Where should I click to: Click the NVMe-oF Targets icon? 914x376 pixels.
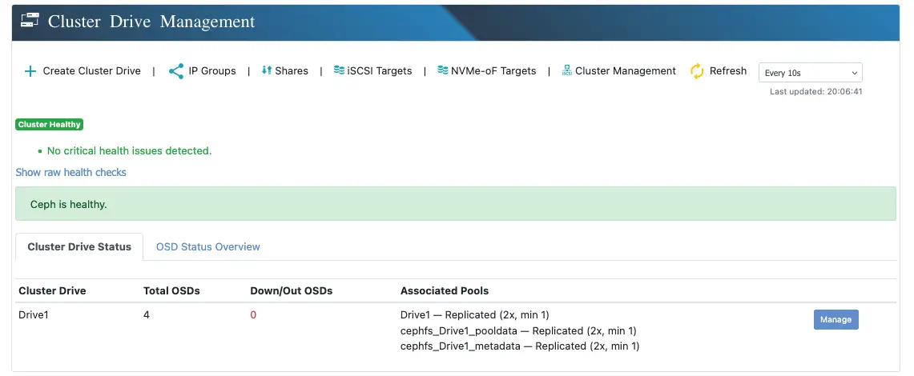442,70
